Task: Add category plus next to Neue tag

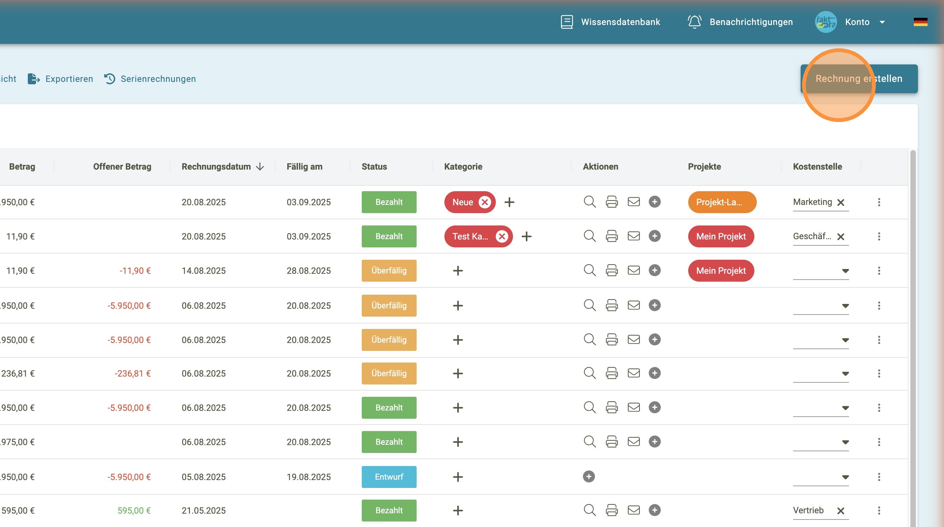Action: 509,202
